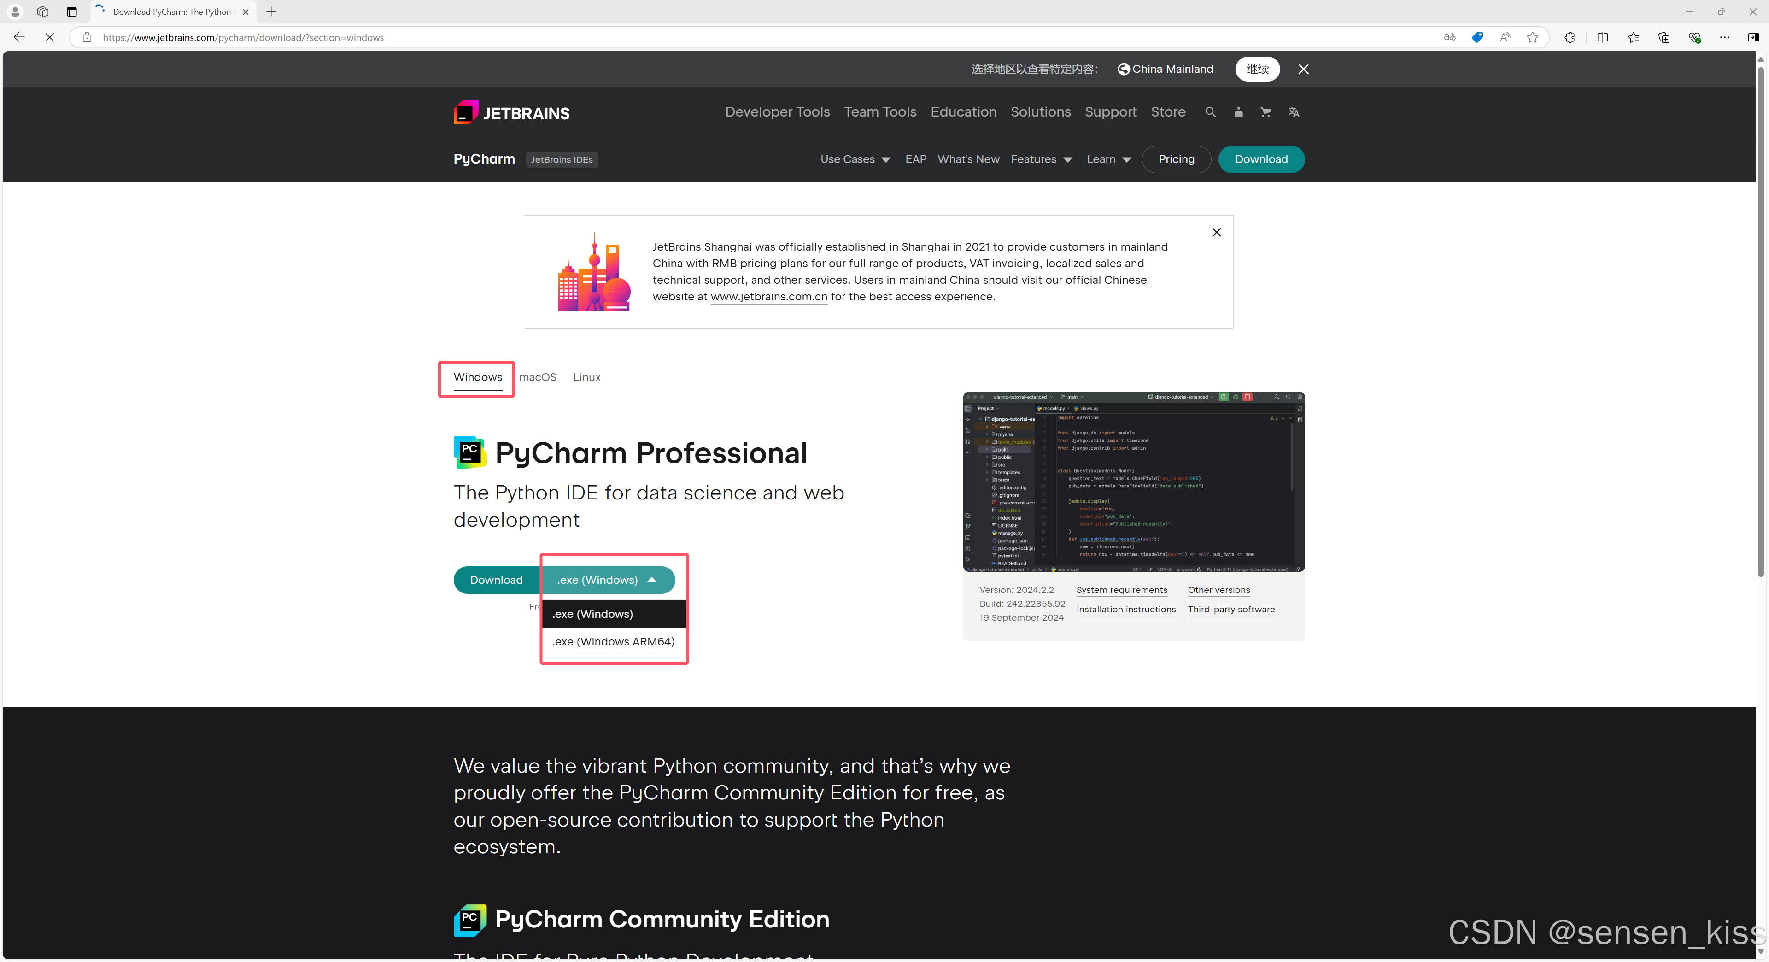
Task: Open the Store menu
Action: click(1167, 112)
